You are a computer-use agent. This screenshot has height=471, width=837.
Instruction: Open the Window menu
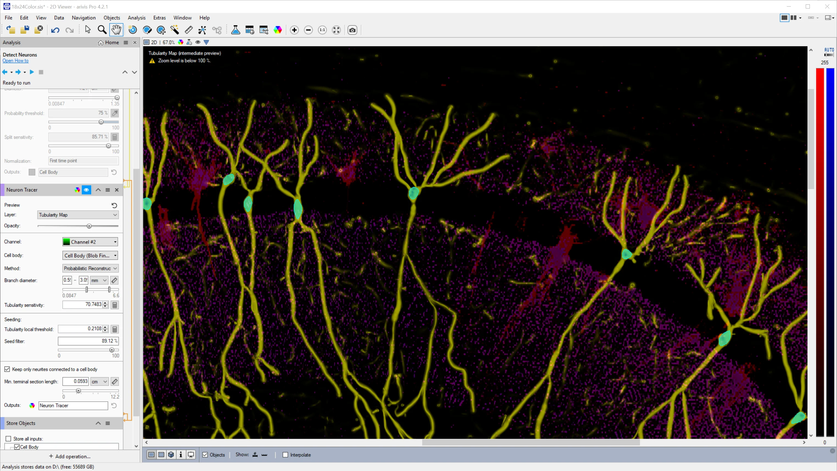point(182,18)
